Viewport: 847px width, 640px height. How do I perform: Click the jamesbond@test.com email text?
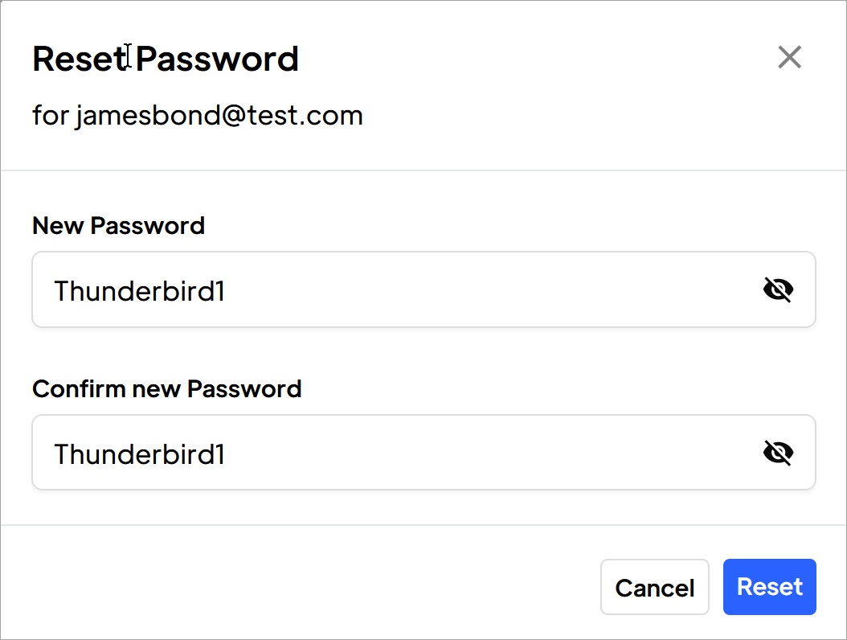click(219, 116)
